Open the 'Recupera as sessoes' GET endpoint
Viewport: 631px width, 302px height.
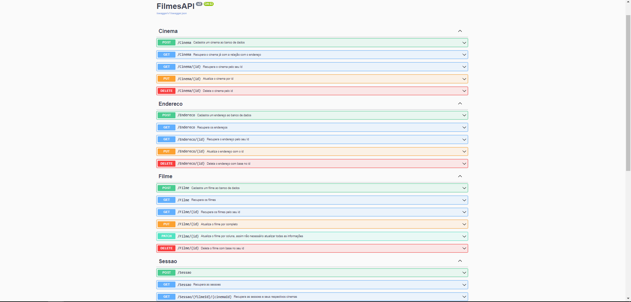tap(207, 285)
